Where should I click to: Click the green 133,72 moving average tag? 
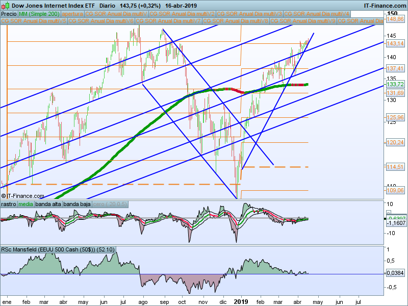(x=395, y=84)
